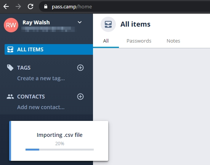Switch to the All tab

tap(106, 41)
